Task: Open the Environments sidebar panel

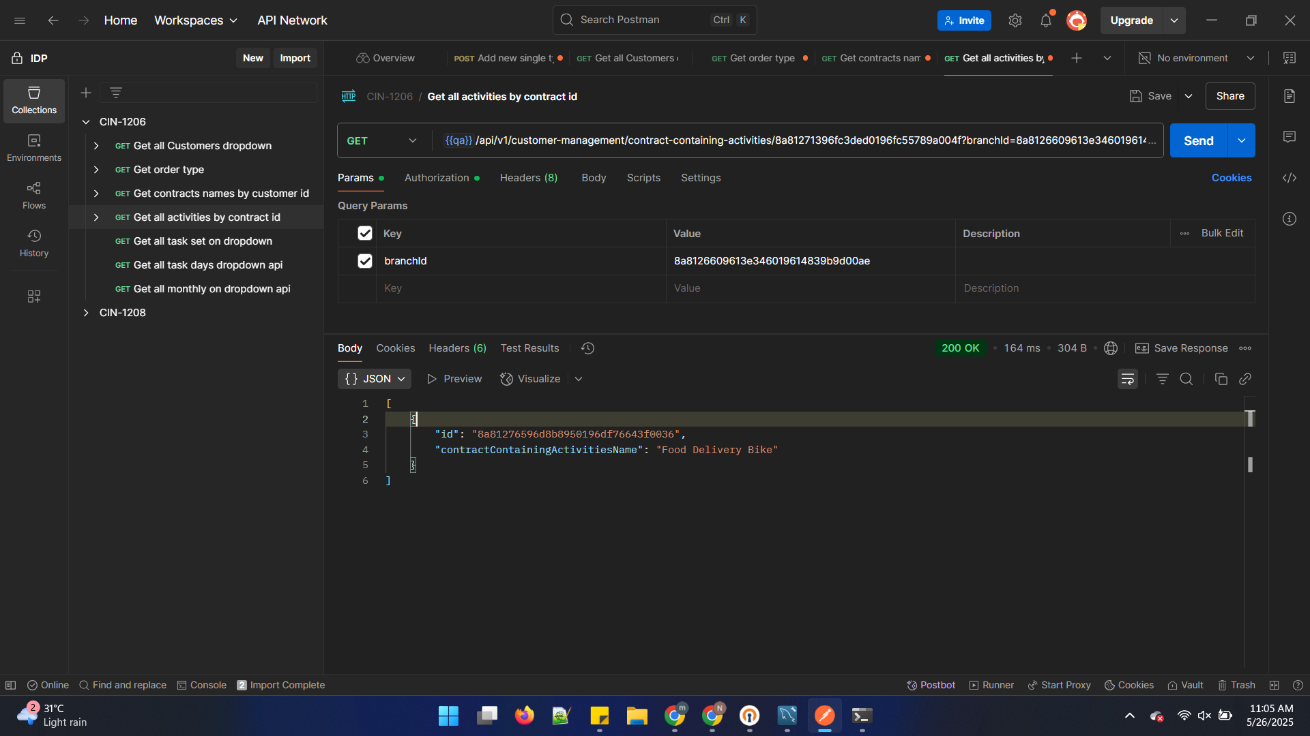Action: (34, 148)
